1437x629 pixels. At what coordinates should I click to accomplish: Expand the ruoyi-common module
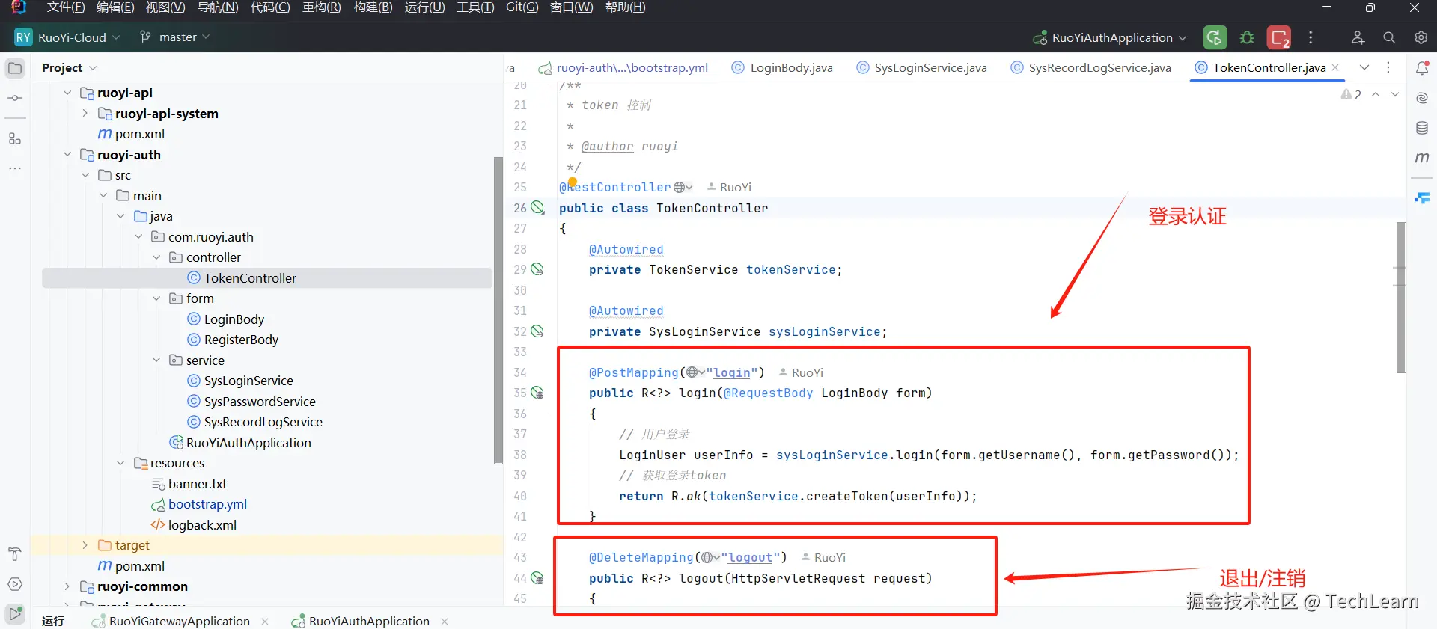pyautogui.click(x=67, y=586)
